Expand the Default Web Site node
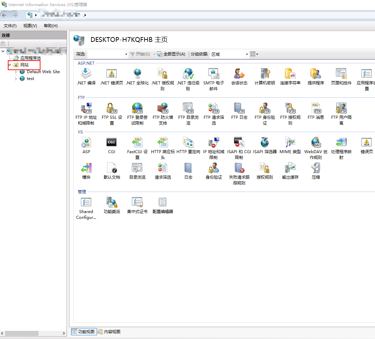 point(16,72)
